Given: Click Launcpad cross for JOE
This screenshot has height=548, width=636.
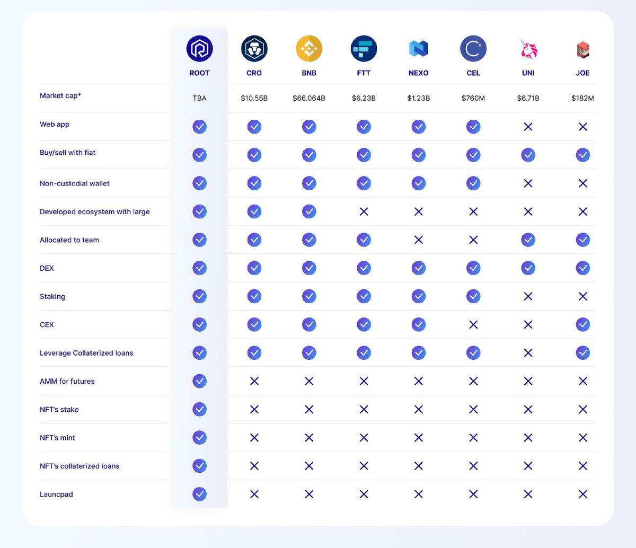Looking at the screenshot, I should 583,494.
